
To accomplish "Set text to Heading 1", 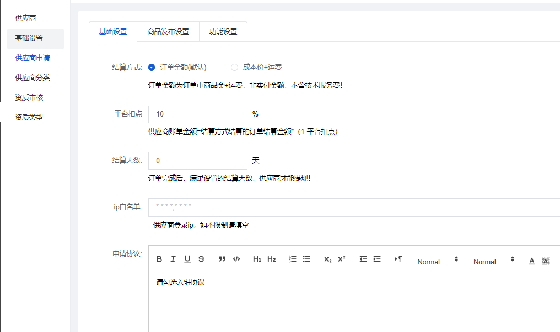I will (x=257, y=259).
